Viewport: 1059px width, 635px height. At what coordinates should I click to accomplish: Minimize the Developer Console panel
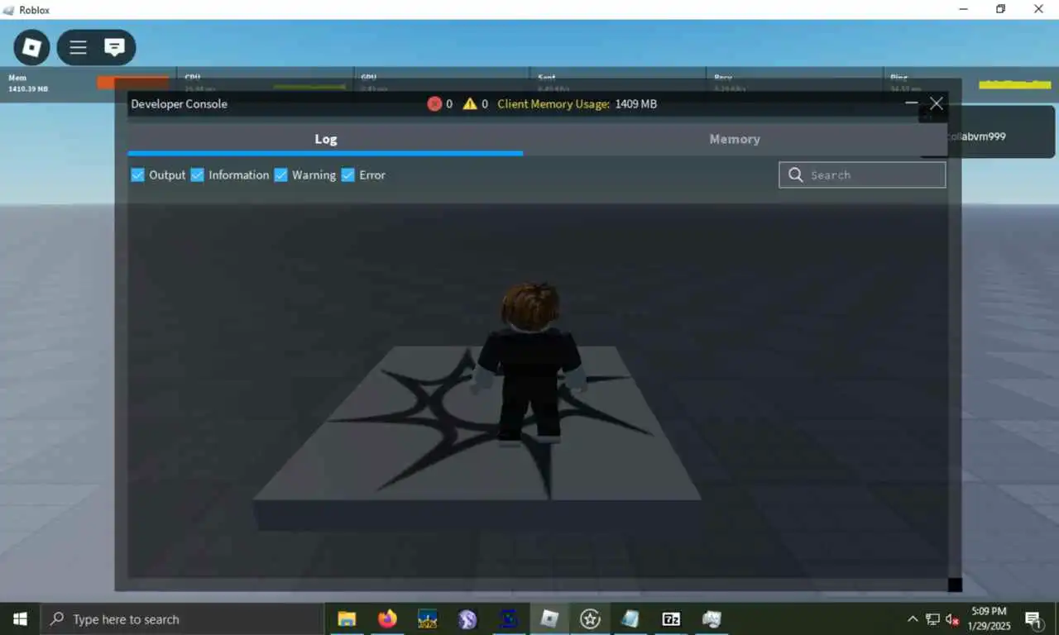(x=912, y=103)
